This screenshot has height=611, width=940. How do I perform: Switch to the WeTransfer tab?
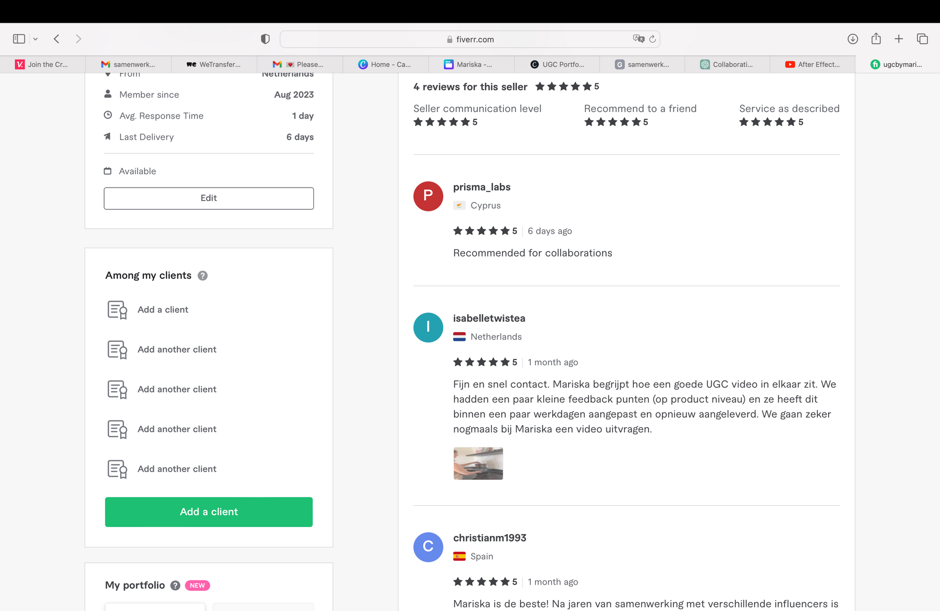[x=214, y=64]
